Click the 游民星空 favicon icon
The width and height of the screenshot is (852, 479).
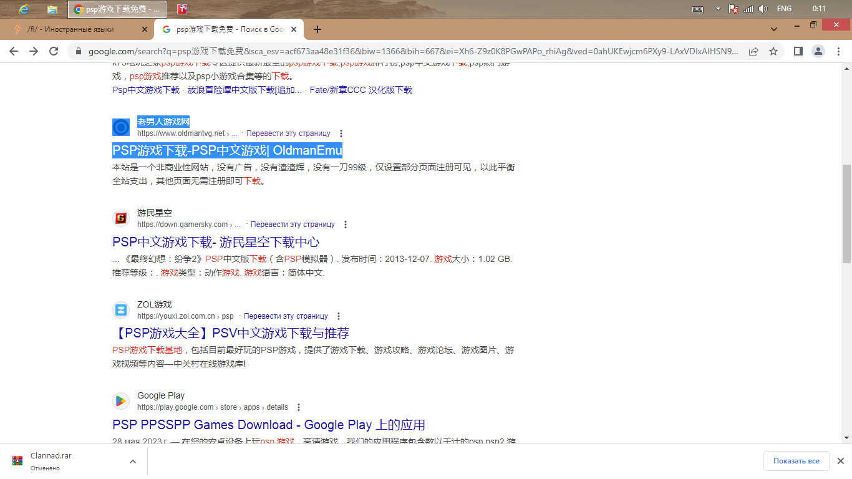(x=121, y=218)
